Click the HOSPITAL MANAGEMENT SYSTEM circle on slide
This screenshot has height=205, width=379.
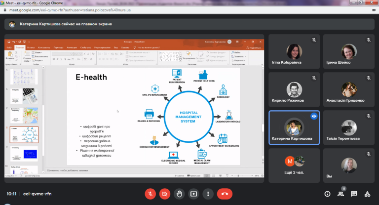[189, 117]
